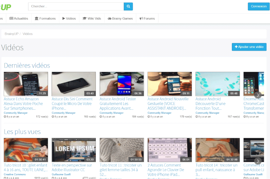Click the 178 vue(s) count text
The width and height of the screenshot is (270, 179).
tap(186, 117)
